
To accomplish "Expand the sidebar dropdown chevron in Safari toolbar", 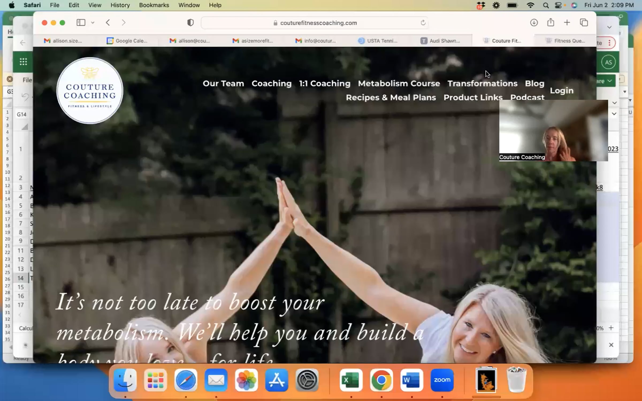I will (x=93, y=23).
